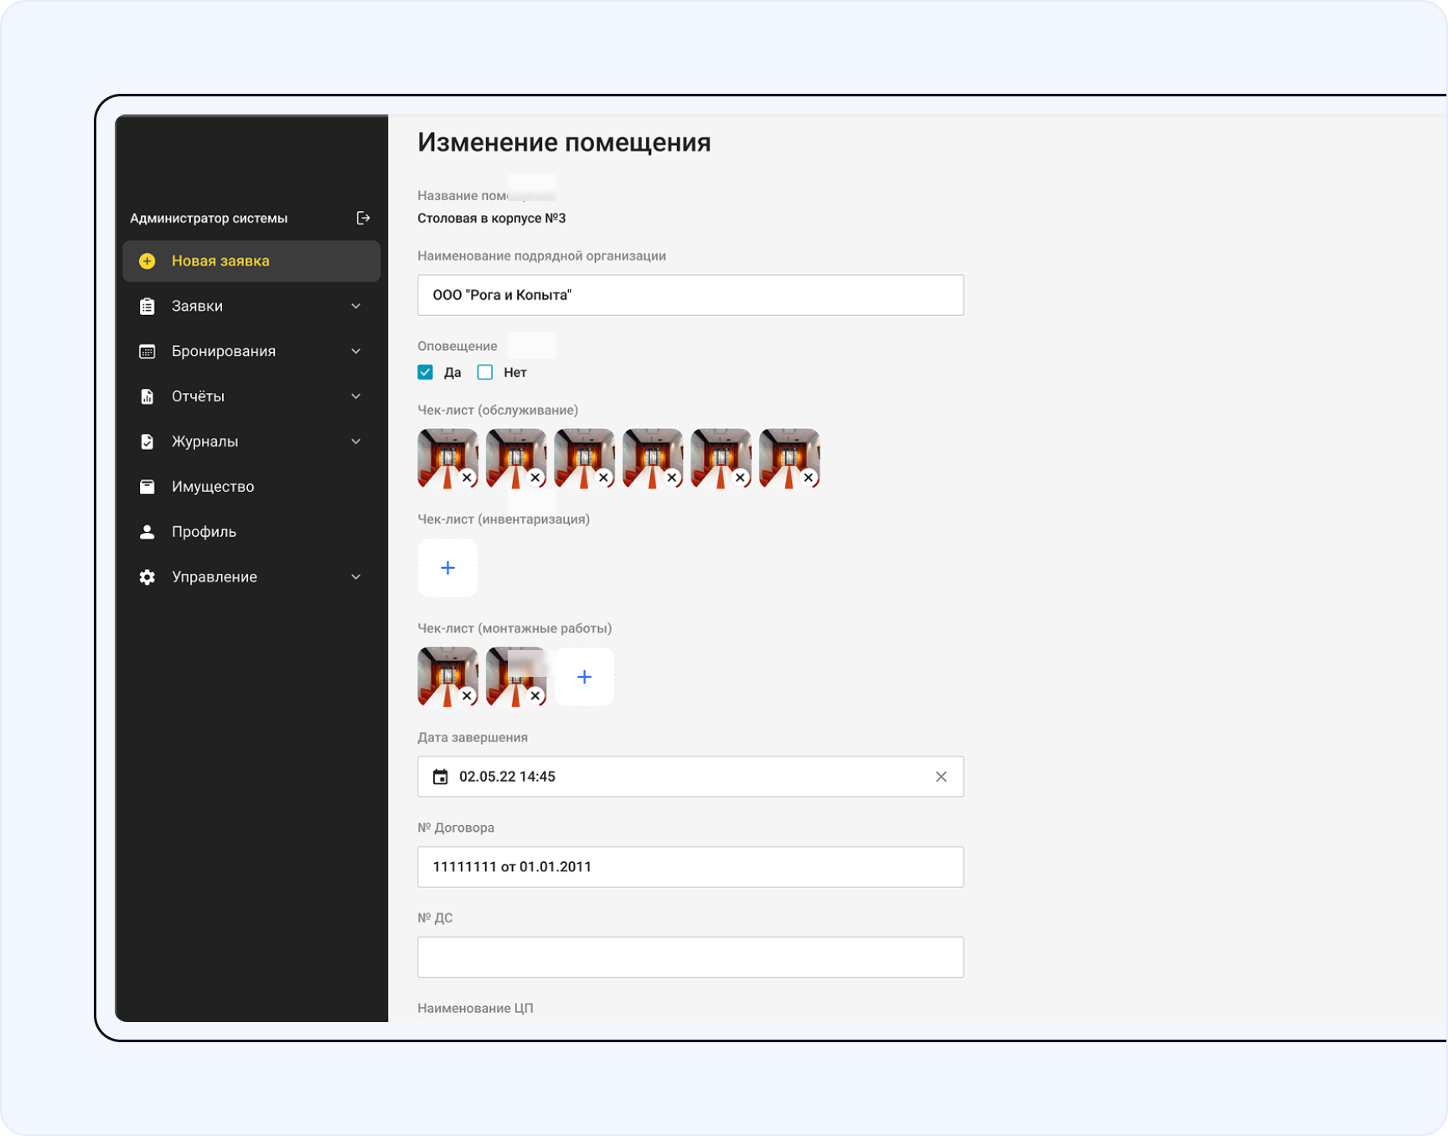Open the Управление menu item
This screenshot has height=1136, width=1448.
pos(251,577)
